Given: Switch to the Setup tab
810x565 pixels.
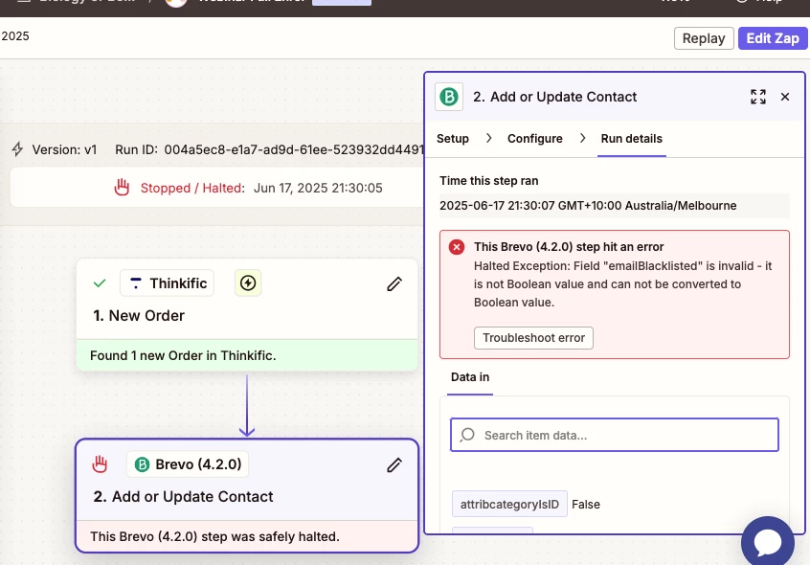Looking at the screenshot, I should [453, 139].
